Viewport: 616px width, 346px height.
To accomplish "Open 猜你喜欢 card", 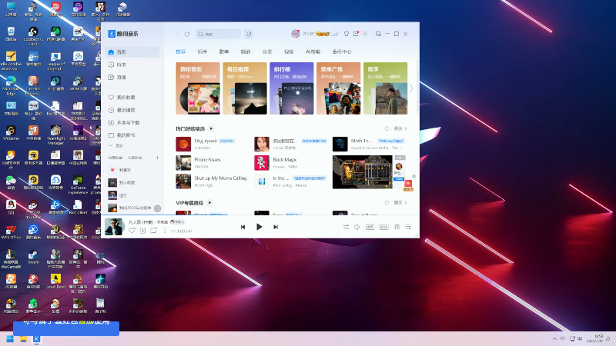I will point(198,88).
